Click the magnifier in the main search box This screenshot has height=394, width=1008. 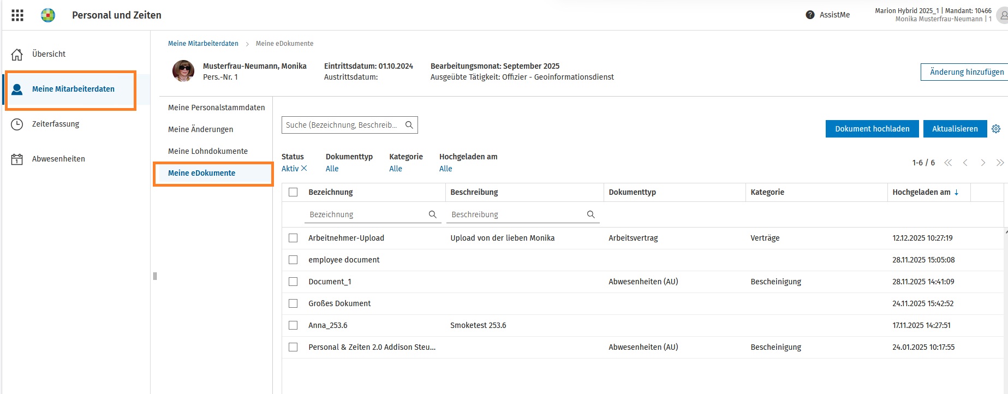409,125
